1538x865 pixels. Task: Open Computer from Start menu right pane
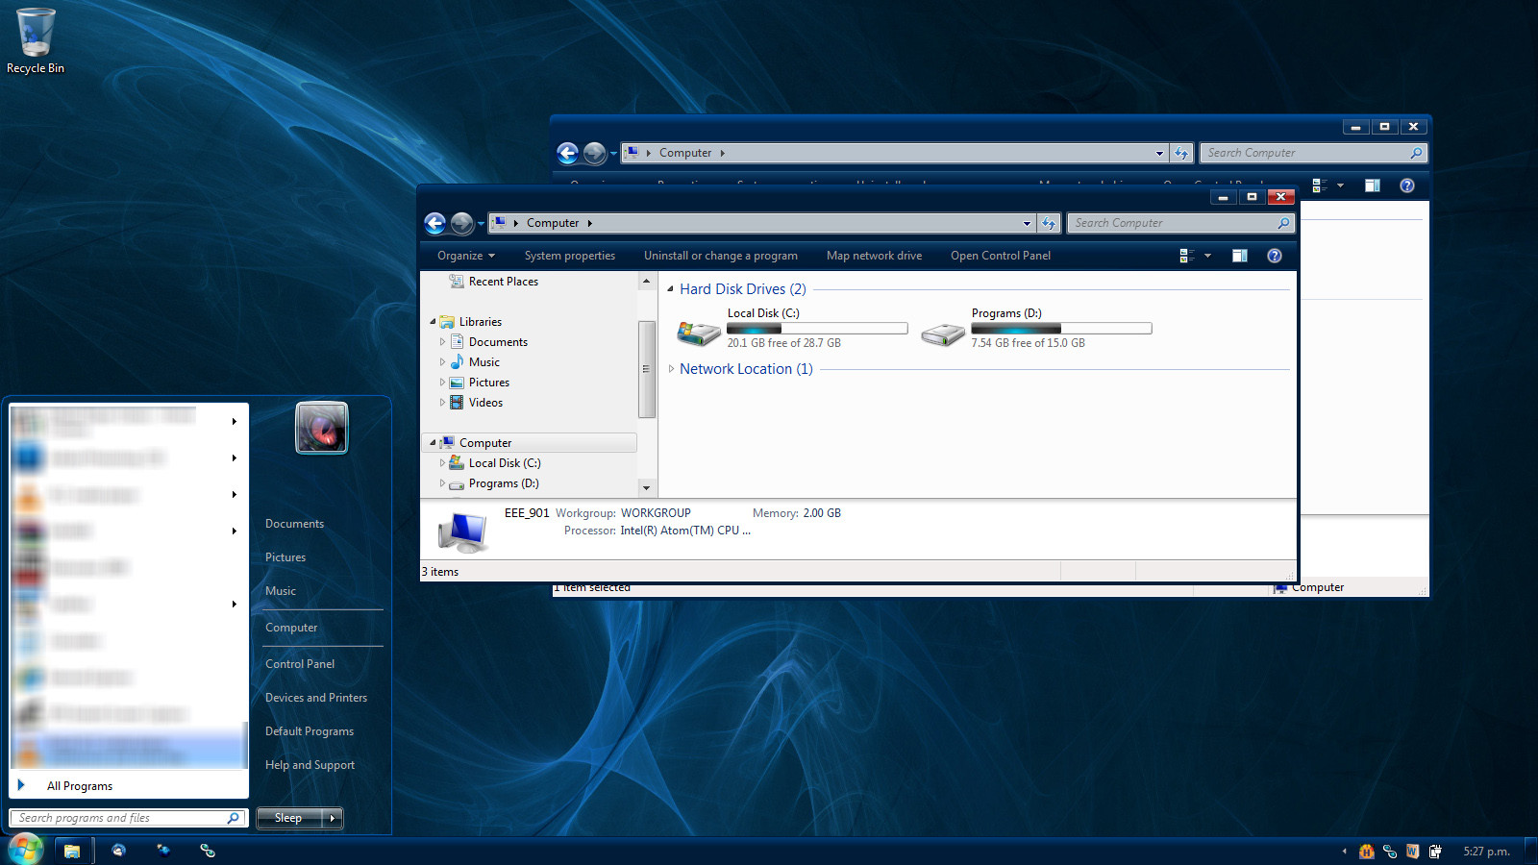pos(291,628)
